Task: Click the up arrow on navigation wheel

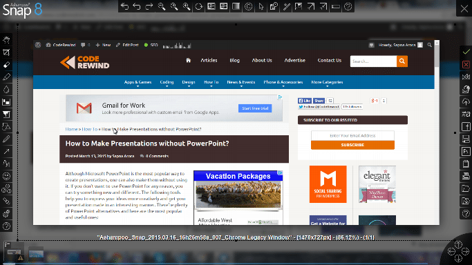Action: tap(458, 244)
